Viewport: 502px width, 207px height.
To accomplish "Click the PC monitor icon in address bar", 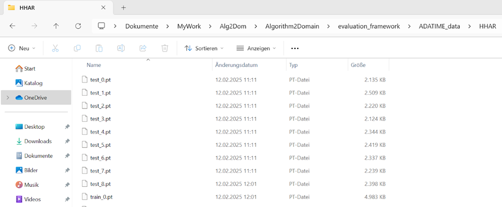I will click(102, 26).
